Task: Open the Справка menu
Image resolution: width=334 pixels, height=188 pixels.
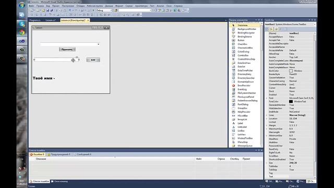Action: (x=178, y=6)
